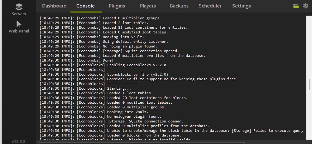
Task: Click the v13.9.2 version label
Action: point(19,142)
